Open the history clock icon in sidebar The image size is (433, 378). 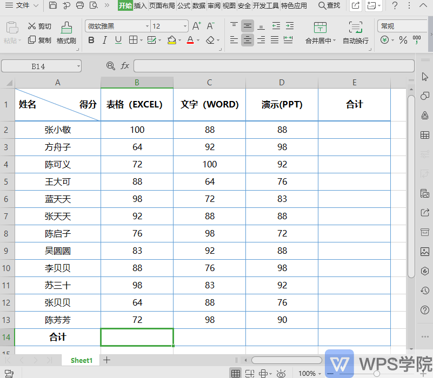point(425,291)
